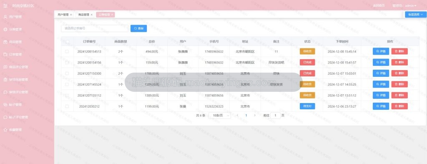Switch to the 用户管理 tab

tap(63, 15)
